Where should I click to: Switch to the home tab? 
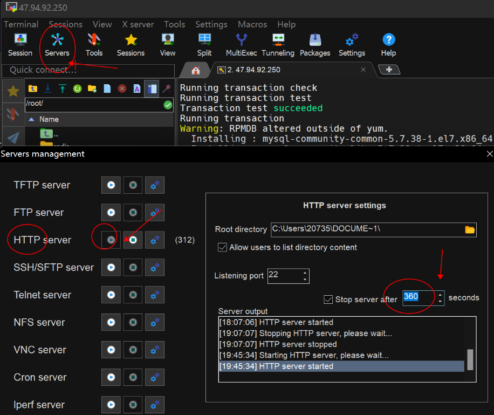pos(196,70)
